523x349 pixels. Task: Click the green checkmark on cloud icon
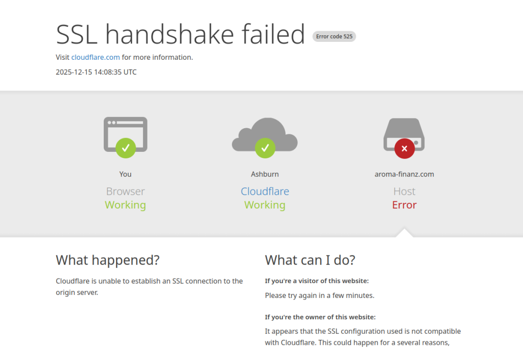point(265,148)
